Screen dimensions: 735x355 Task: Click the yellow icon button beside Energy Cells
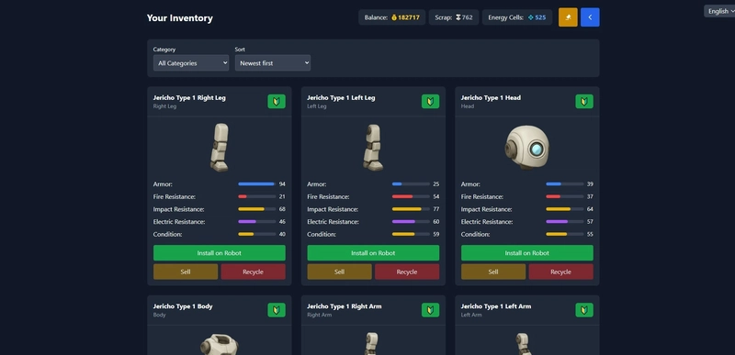(x=568, y=17)
